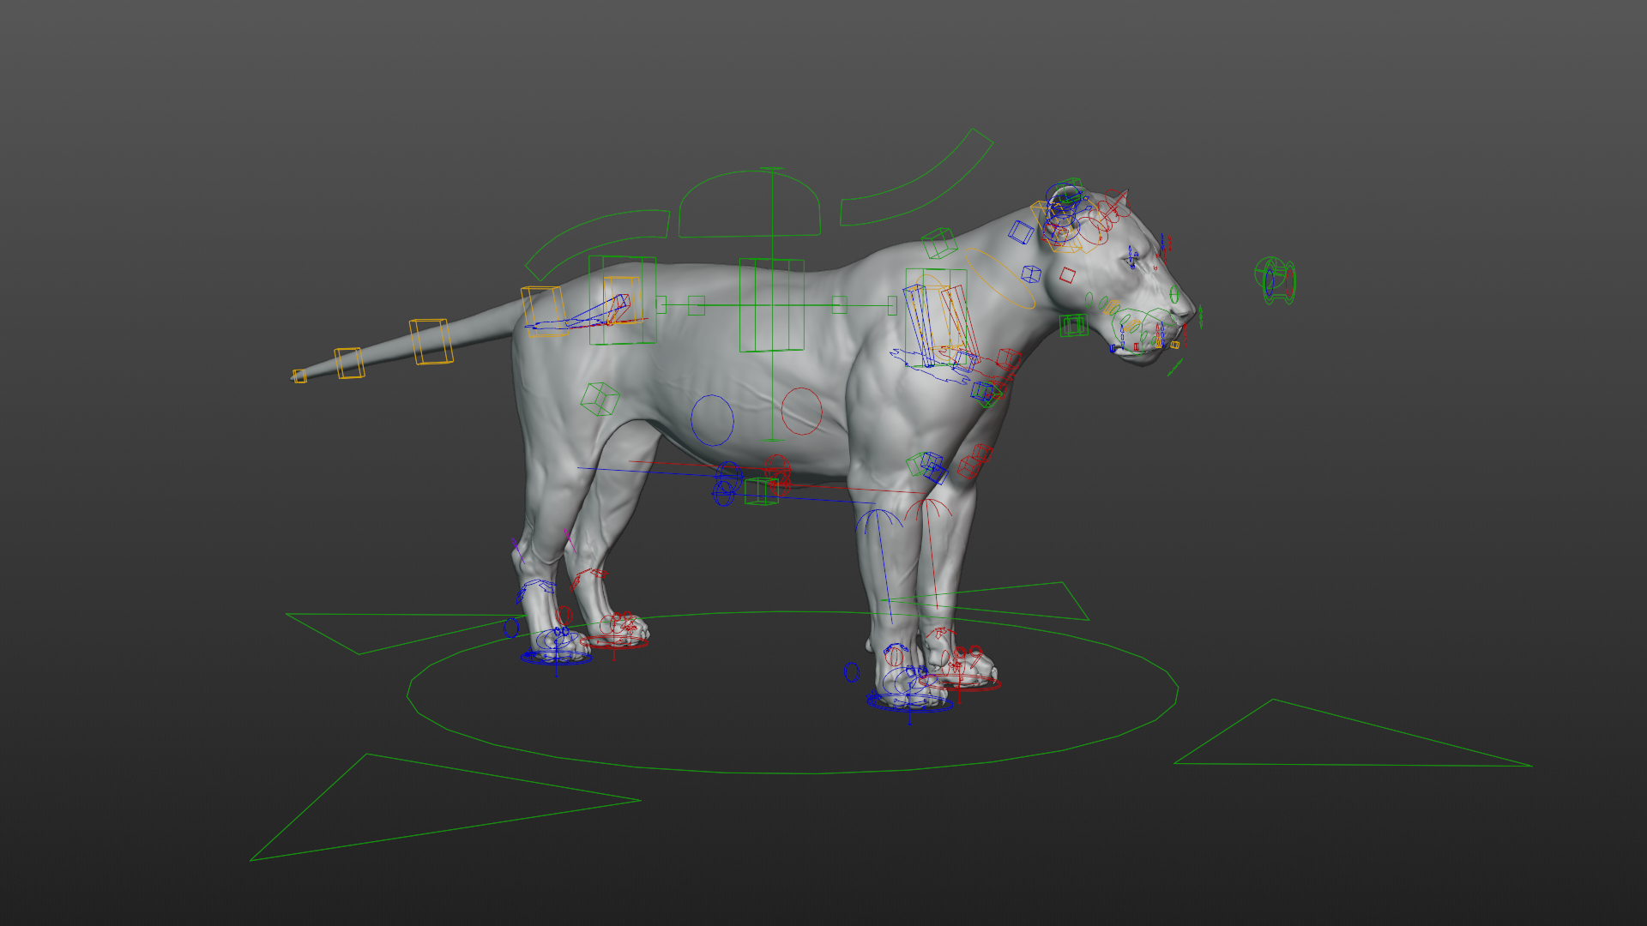Screen dimensions: 1647x926
Task: Click the red square control on the cheek
Action: coord(1067,275)
